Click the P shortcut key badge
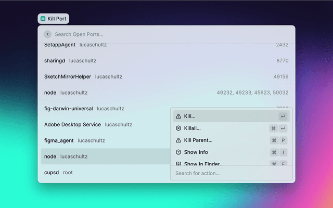333x208 pixels. pos(283,140)
